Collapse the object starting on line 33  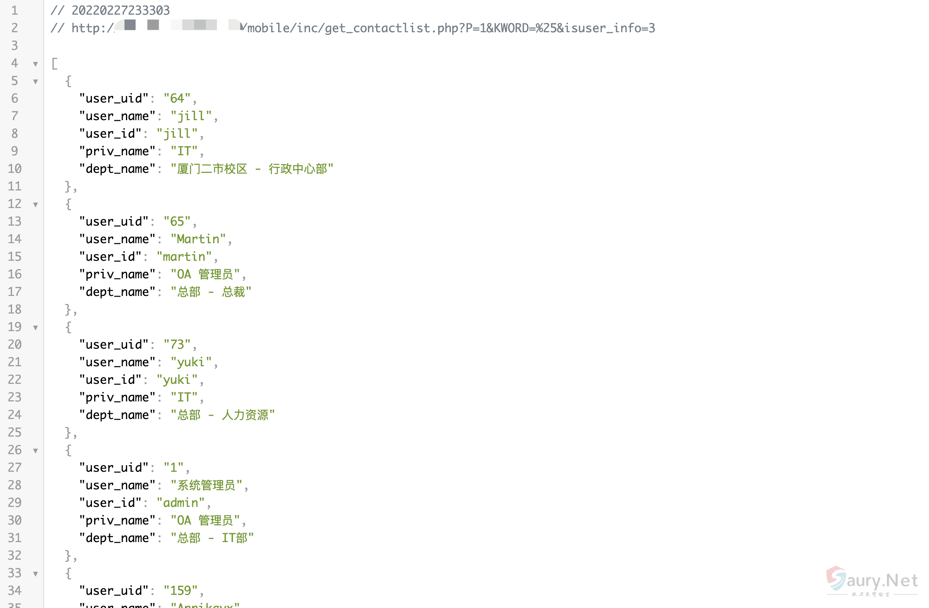[36, 573]
